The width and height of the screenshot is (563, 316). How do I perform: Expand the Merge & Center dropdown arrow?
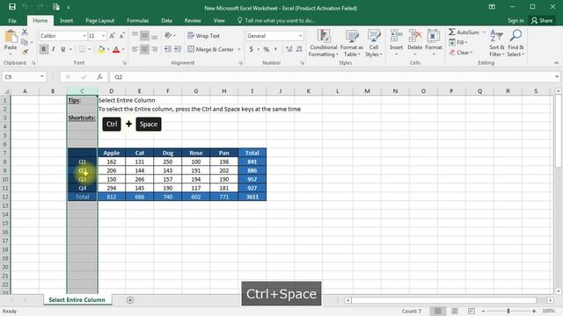pyautogui.click(x=238, y=49)
